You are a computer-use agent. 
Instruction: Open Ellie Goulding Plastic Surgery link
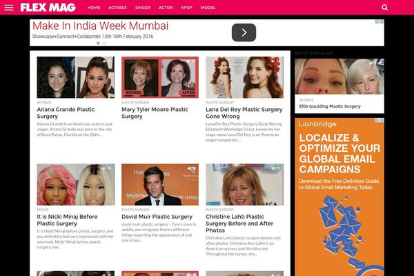click(330, 106)
